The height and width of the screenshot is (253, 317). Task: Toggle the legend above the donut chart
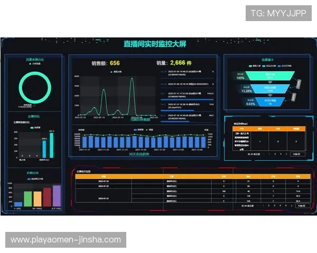coord(33,65)
